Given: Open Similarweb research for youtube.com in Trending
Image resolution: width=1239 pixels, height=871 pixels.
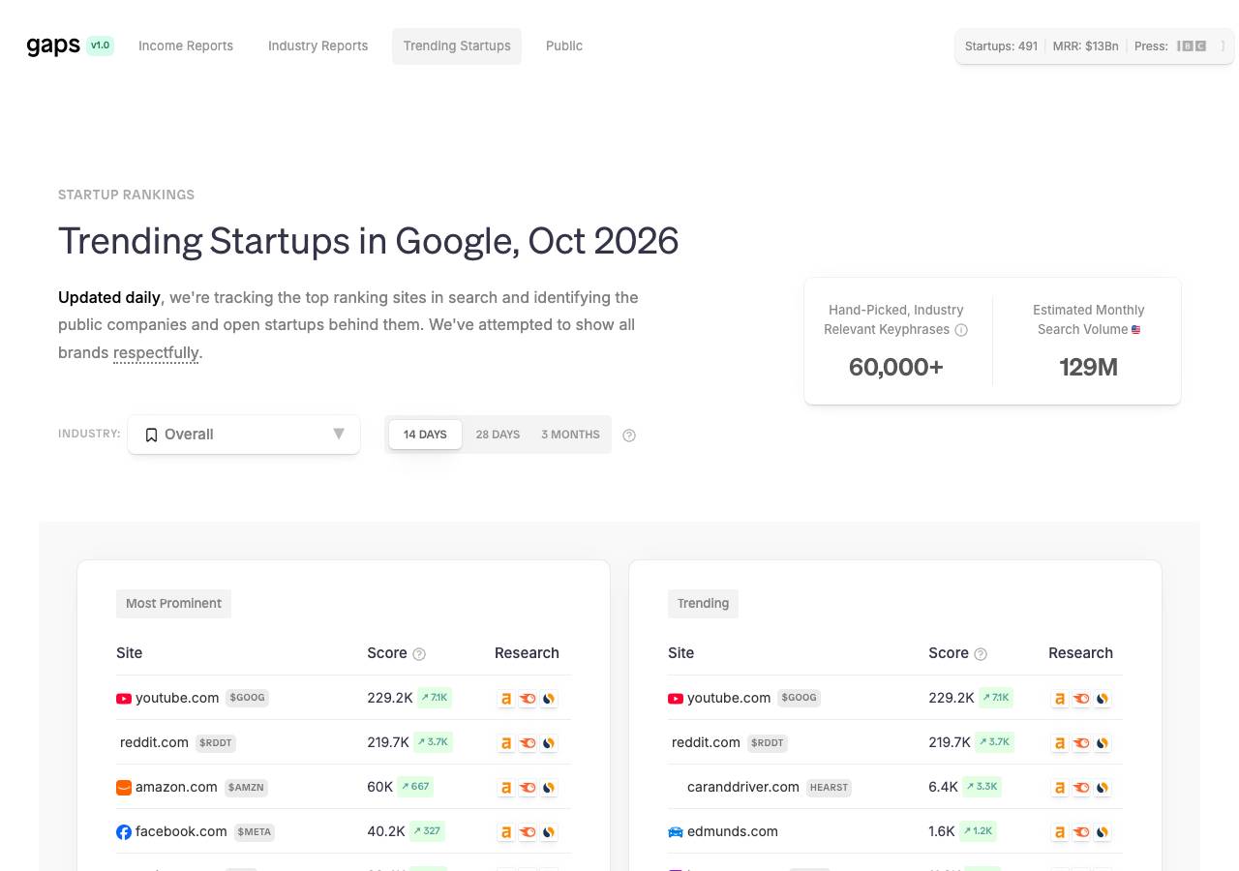Looking at the screenshot, I should [x=1103, y=698].
